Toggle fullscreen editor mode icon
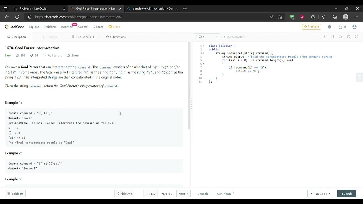 click(356, 37)
